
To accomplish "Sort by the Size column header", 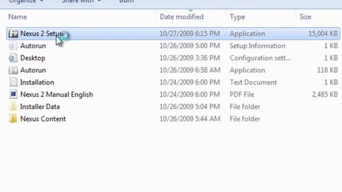I will coord(305,17).
